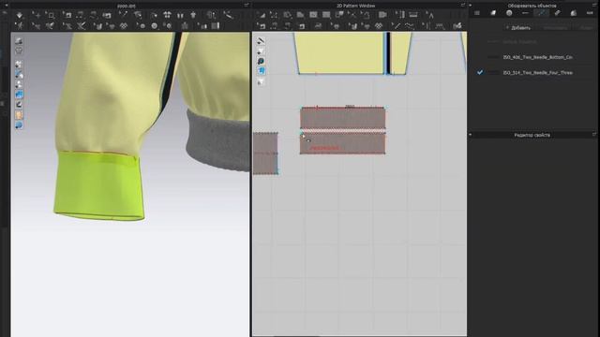Click the camera-shaped icon in 2D toolbar top row
Screen dimensions: 600x337
[382, 15]
